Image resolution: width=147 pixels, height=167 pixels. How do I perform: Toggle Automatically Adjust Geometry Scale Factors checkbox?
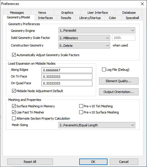click(14, 55)
